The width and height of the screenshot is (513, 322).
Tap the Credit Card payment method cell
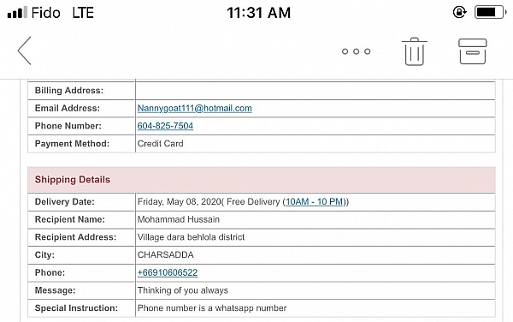coord(315,144)
